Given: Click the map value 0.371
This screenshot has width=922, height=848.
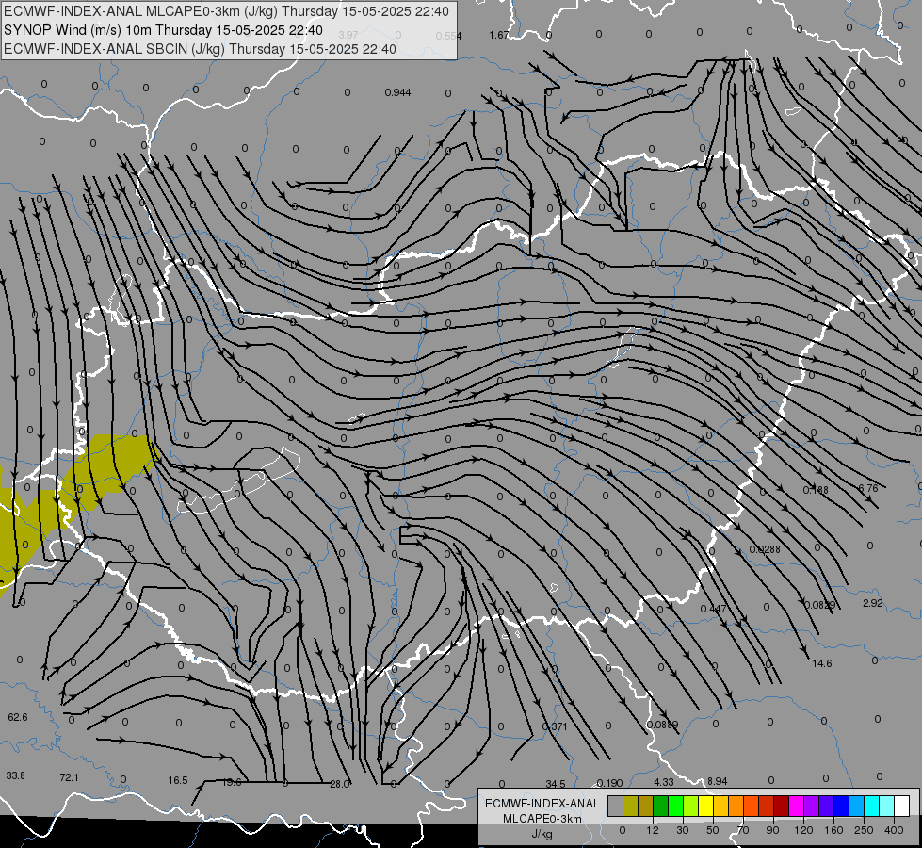Looking at the screenshot, I should tap(555, 726).
